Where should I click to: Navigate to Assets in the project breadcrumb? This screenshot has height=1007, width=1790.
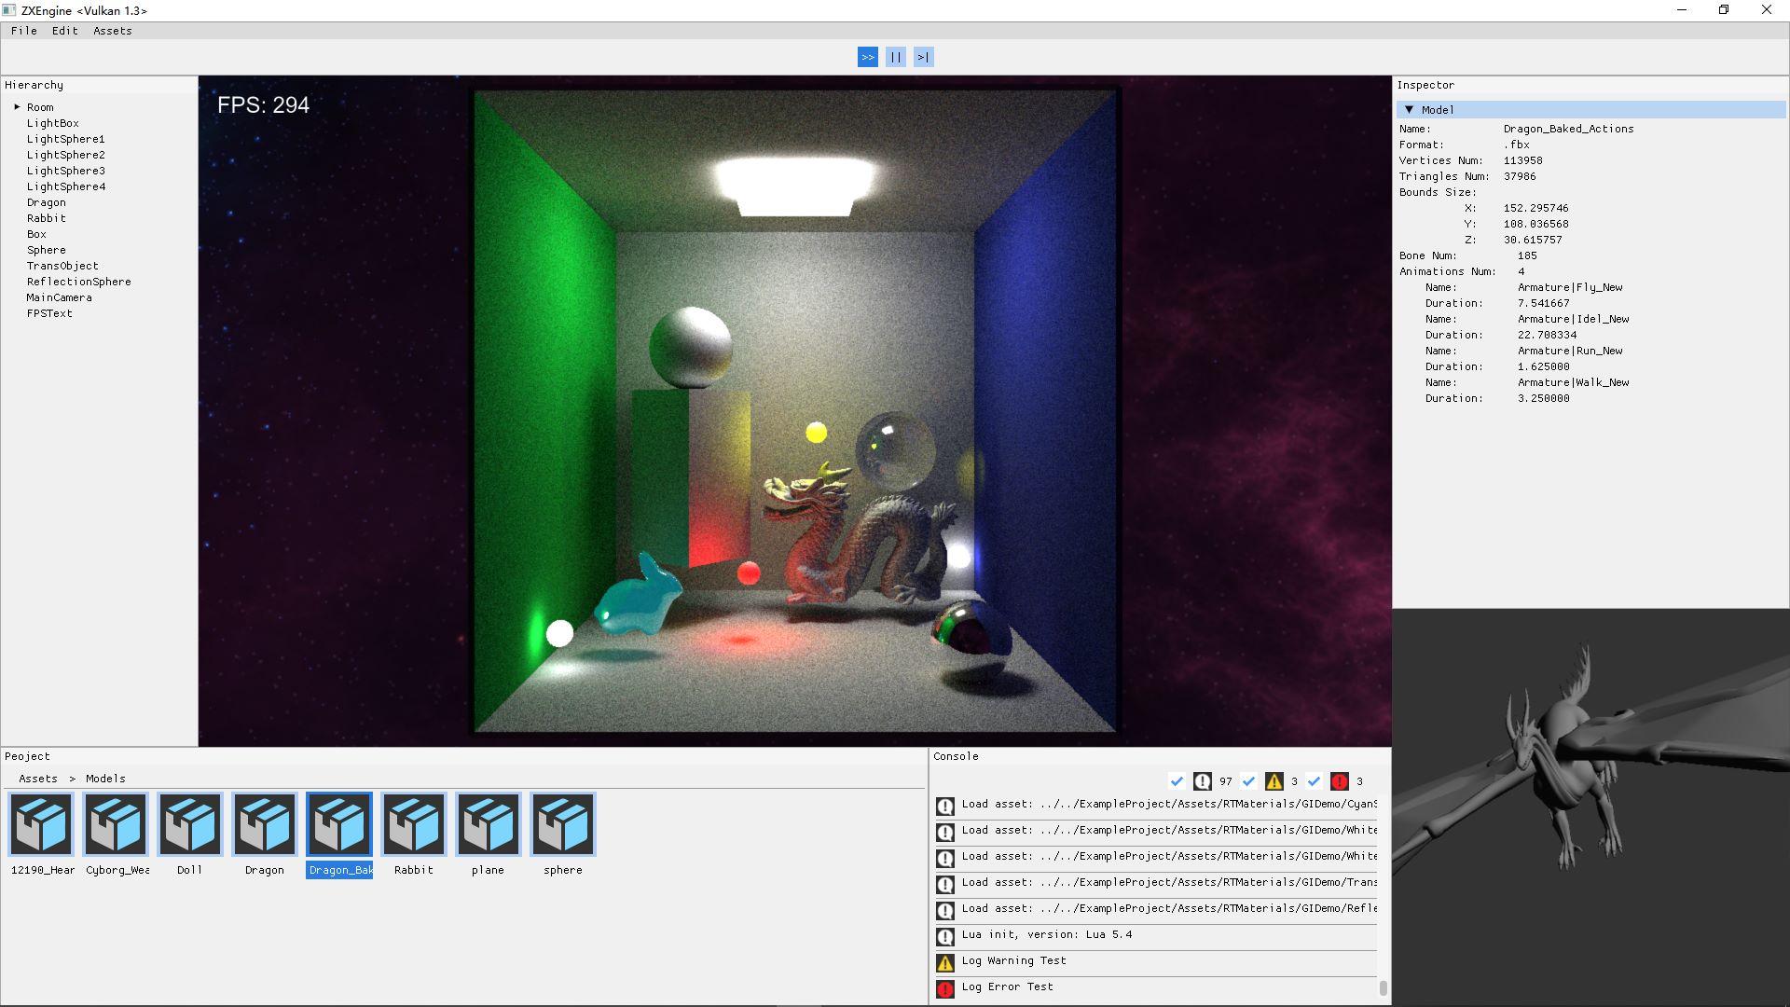38,779
